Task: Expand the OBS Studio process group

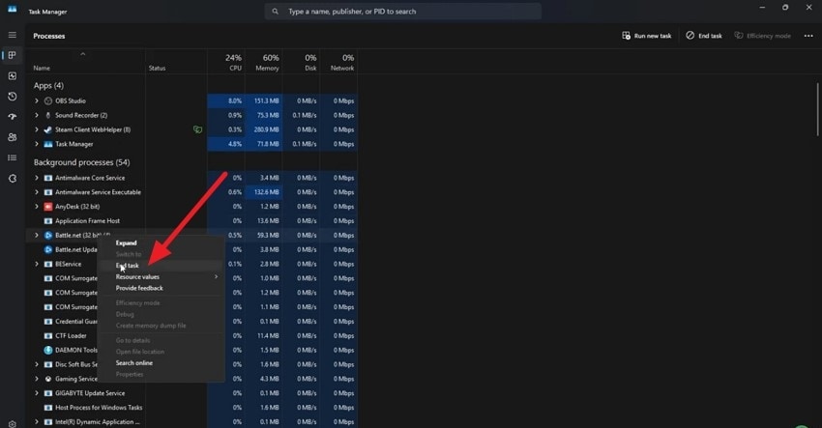Action: pos(37,100)
